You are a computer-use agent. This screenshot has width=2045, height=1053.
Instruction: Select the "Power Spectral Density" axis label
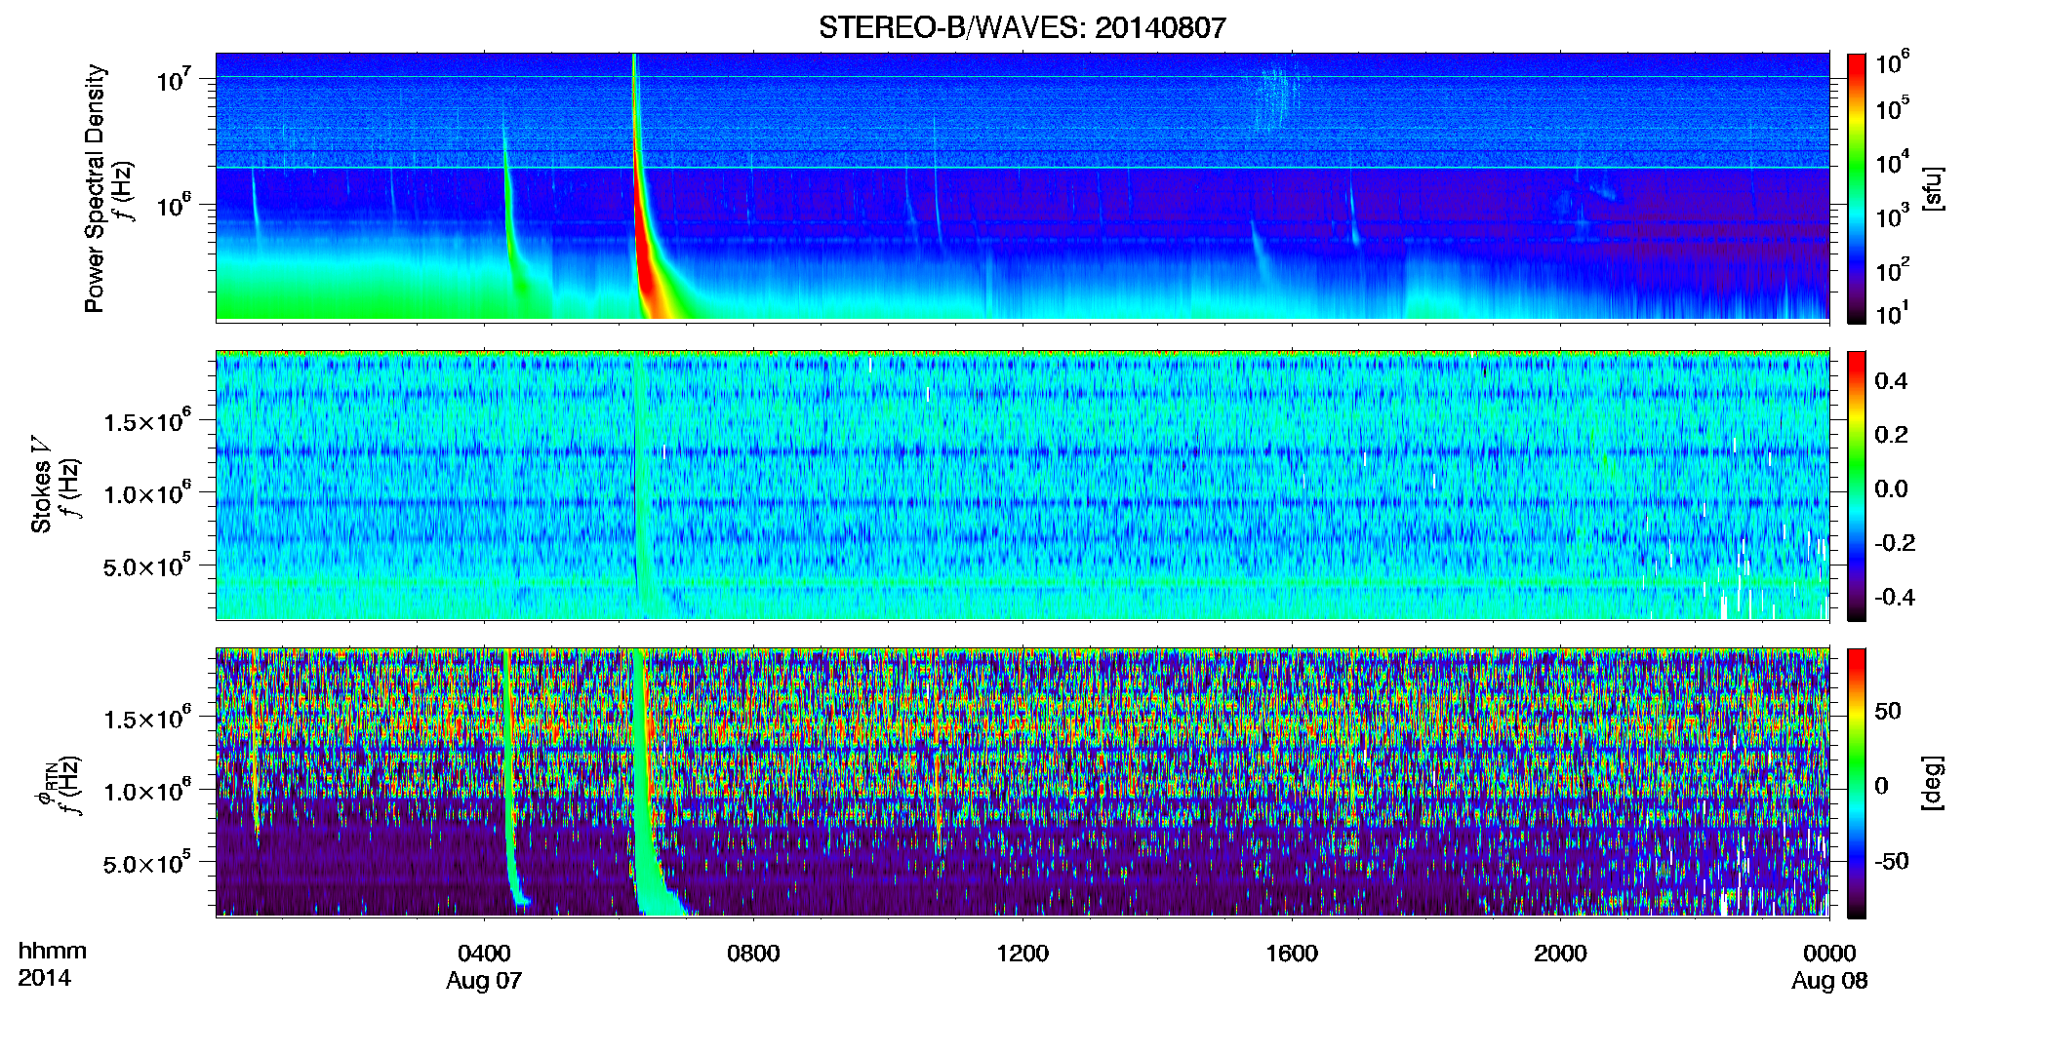[95, 188]
